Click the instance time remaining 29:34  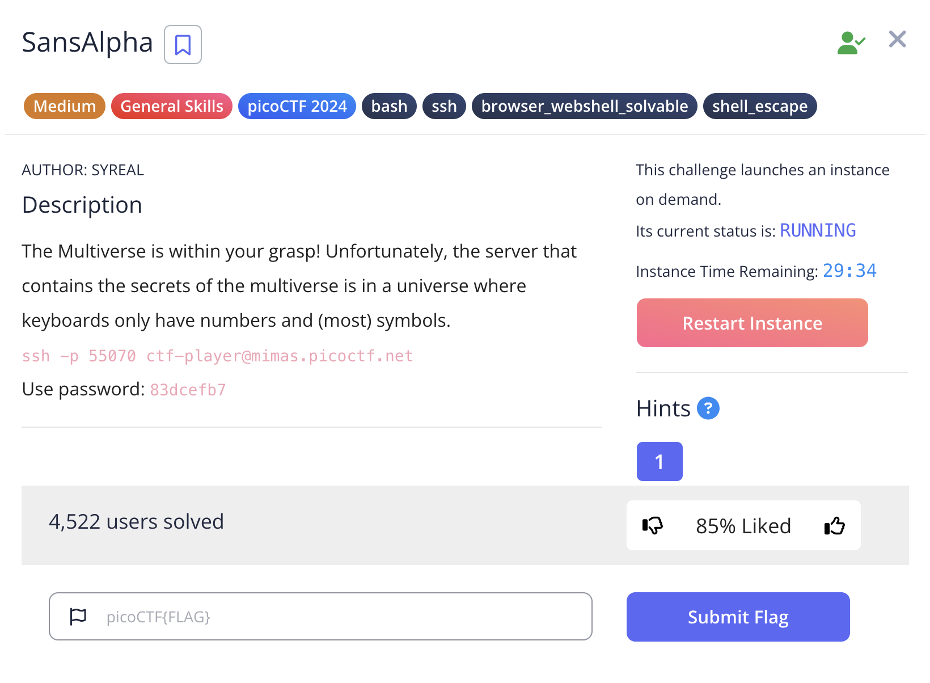pyautogui.click(x=849, y=271)
